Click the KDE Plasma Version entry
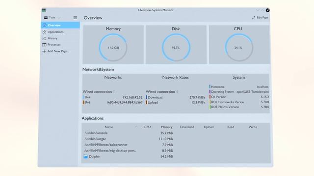314x176 pixels. 239,107
